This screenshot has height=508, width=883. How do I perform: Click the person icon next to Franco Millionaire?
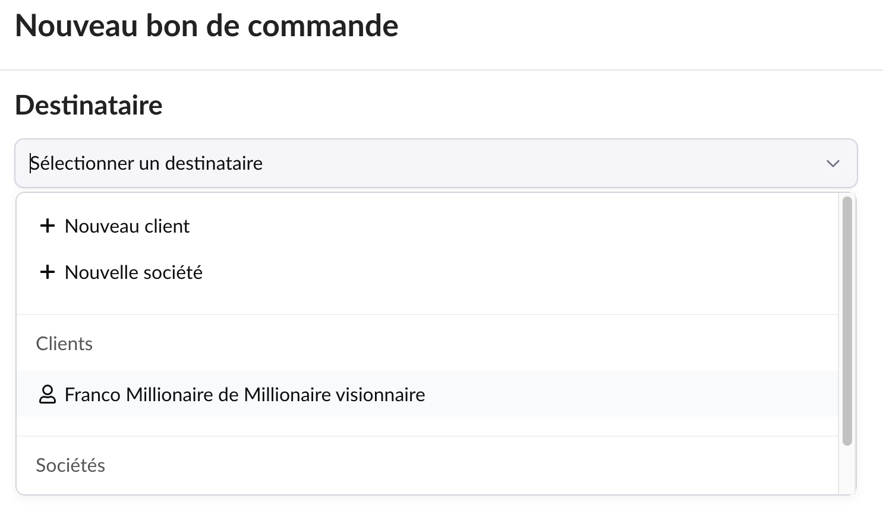[x=47, y=395]
